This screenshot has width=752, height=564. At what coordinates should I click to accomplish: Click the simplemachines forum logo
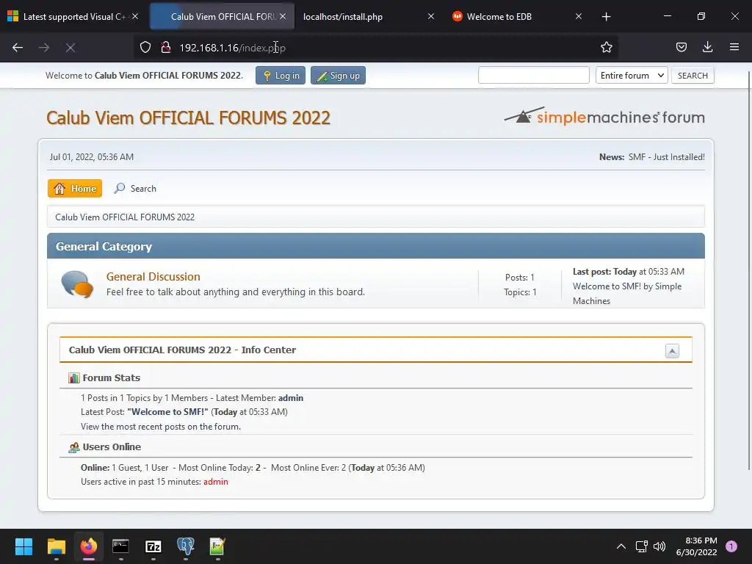click(x=604, y=117)
